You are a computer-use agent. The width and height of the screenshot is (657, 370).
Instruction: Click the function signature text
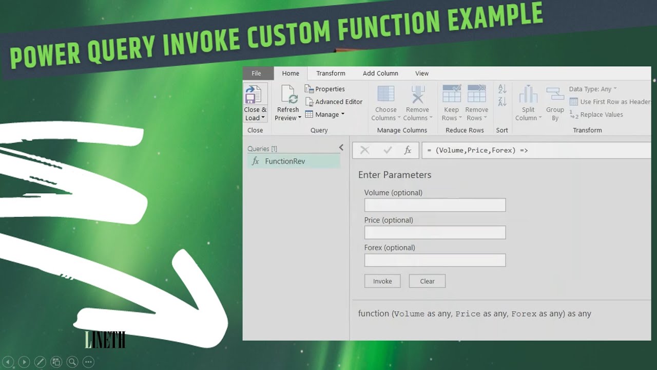[475, 313]
